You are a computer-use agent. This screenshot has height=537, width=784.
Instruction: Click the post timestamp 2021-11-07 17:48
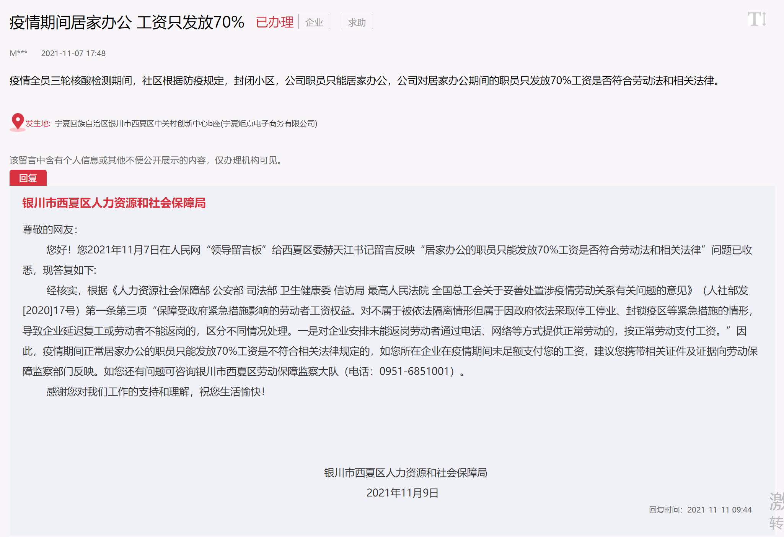[x=73, y=54]
